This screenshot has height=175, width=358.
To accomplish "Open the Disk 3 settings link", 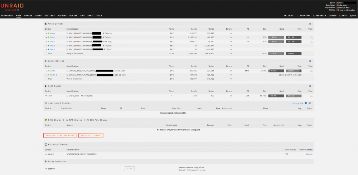I will tap(53, 46).
